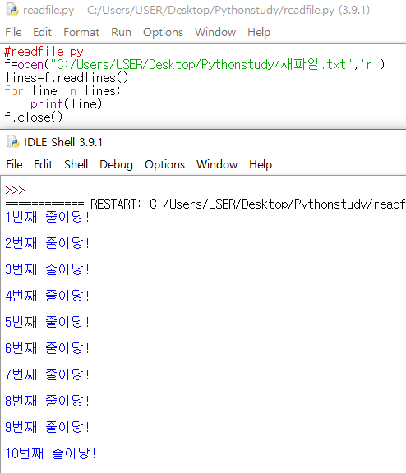Open the Window menu in IDLE Shell
Image resolution: width=406 pixels, height=473 pixels.
tap(217, 164)
